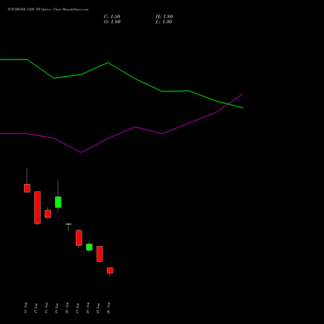
Task: Click the red candlestick for 21 Aug
Action: click(79, 238)
